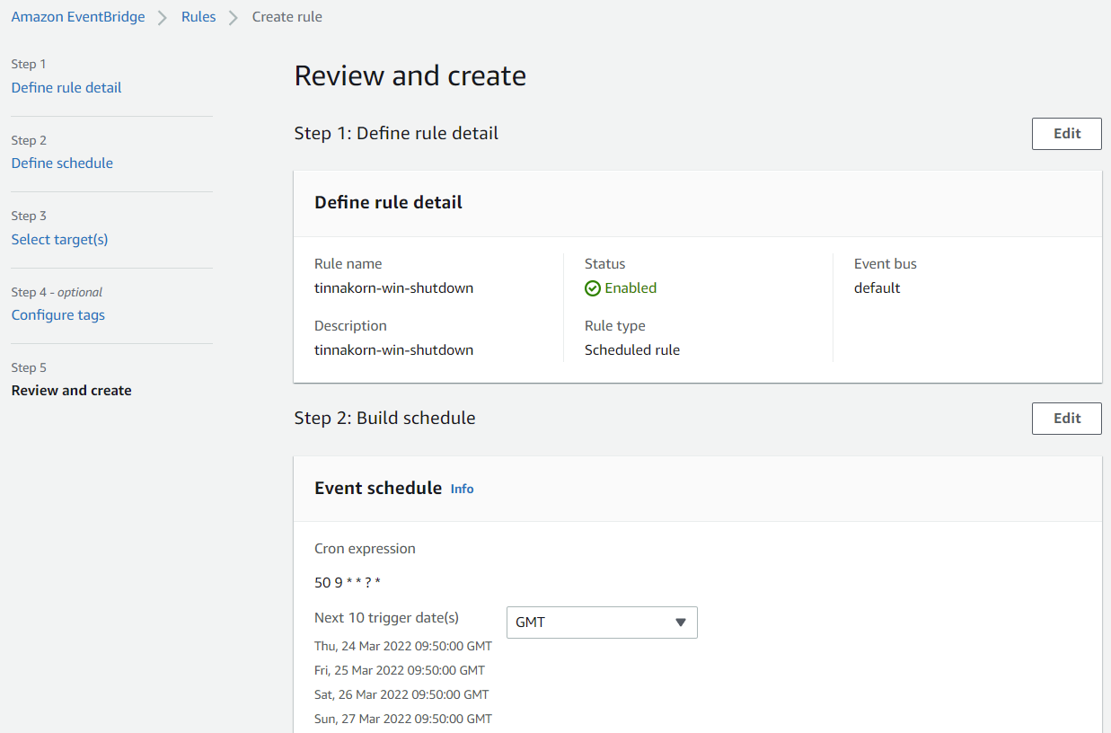Open the GMT timezone dropdown
This screenshot has width=1111, height=733.
602,623
